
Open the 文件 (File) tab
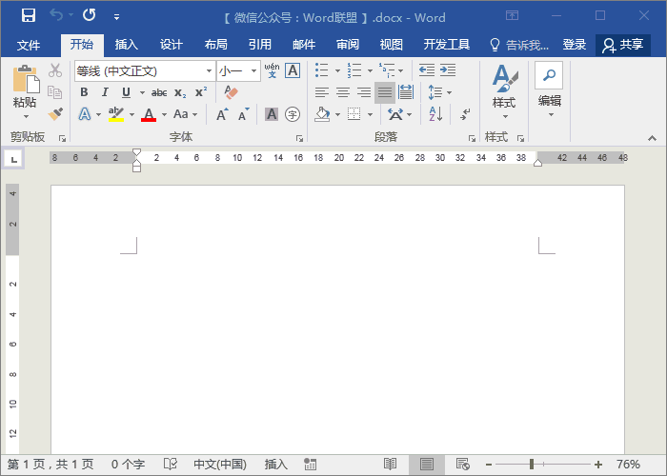29,45
